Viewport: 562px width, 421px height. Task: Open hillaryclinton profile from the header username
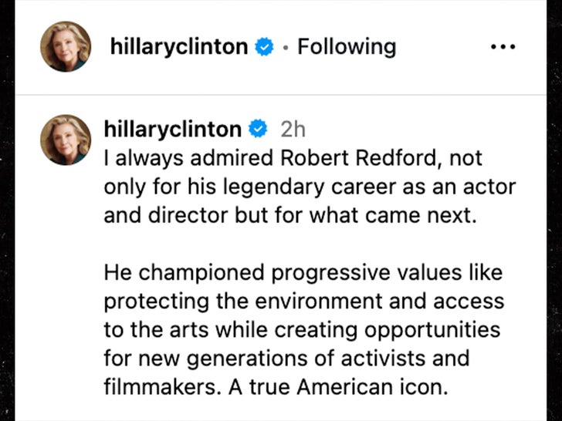coord(178,47)
